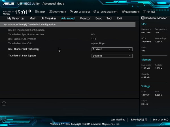170x127 pixels.
Task: Show the Hot Keys help
Action: coord(149,12)
